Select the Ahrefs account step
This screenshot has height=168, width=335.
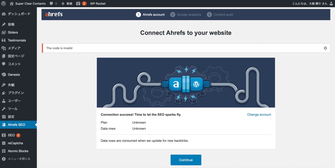point(150,15)
